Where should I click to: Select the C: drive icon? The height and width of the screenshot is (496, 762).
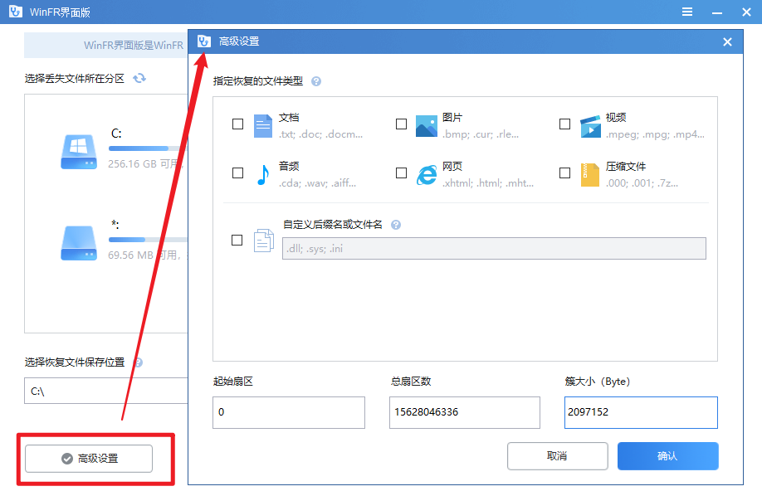click(79, 152)
